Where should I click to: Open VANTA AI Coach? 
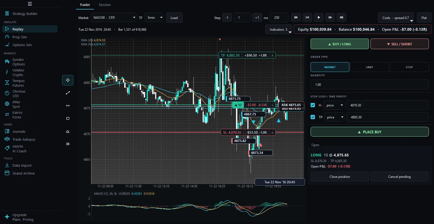30,149
